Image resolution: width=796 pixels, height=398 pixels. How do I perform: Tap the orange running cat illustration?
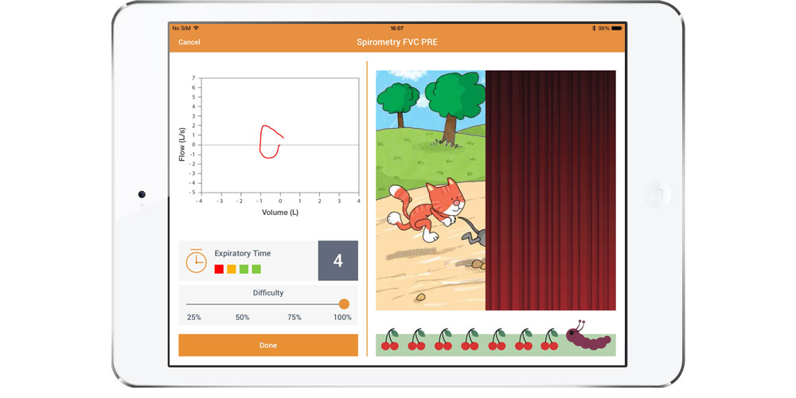pos(425,209)
